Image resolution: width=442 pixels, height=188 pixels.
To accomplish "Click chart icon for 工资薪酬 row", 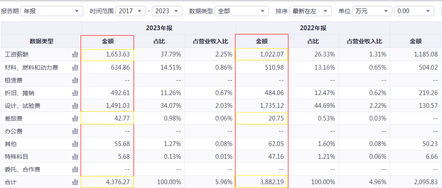I will (x=75, y=54).
